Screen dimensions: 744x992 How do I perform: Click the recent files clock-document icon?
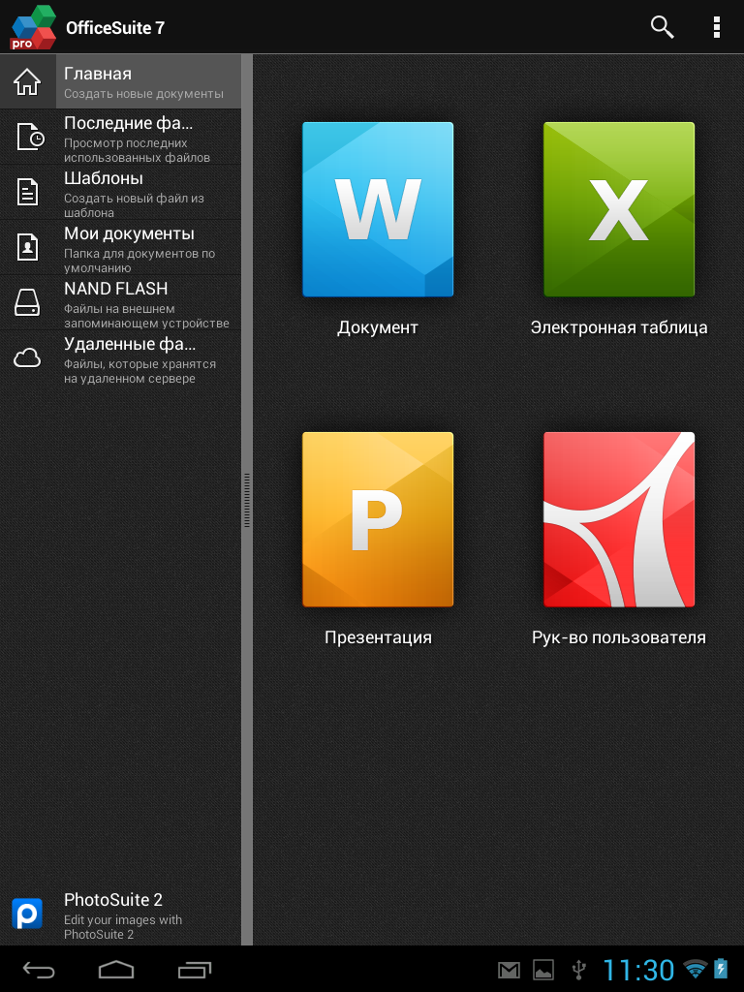click(x=29, y=137)
